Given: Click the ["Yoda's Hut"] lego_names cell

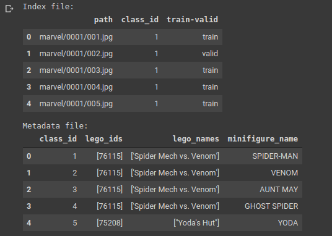Looking at the screenshot, I should click(x=196, y=222).
